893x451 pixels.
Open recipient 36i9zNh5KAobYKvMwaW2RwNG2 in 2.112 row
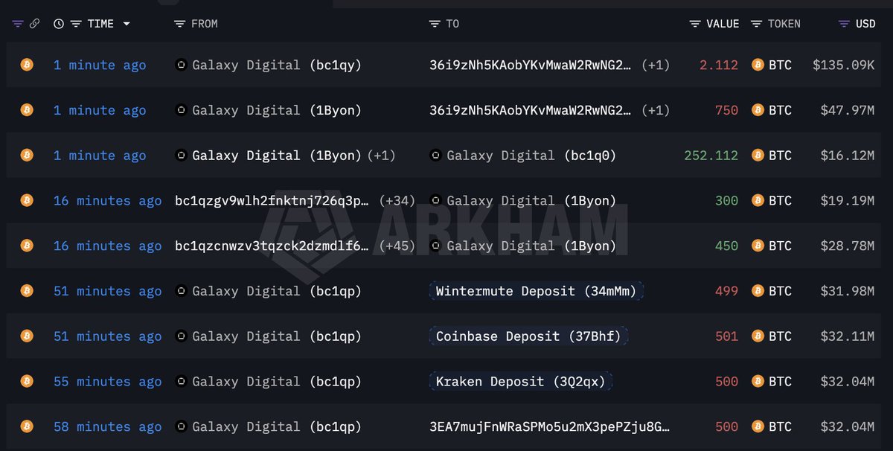coord(531,65)
